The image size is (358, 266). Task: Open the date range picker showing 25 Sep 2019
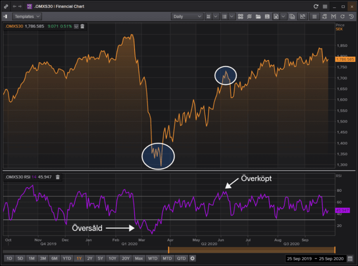click(301, 258)
